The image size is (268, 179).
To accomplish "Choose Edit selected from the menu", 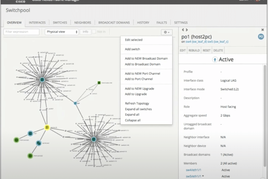I will (x=146, y=40).
